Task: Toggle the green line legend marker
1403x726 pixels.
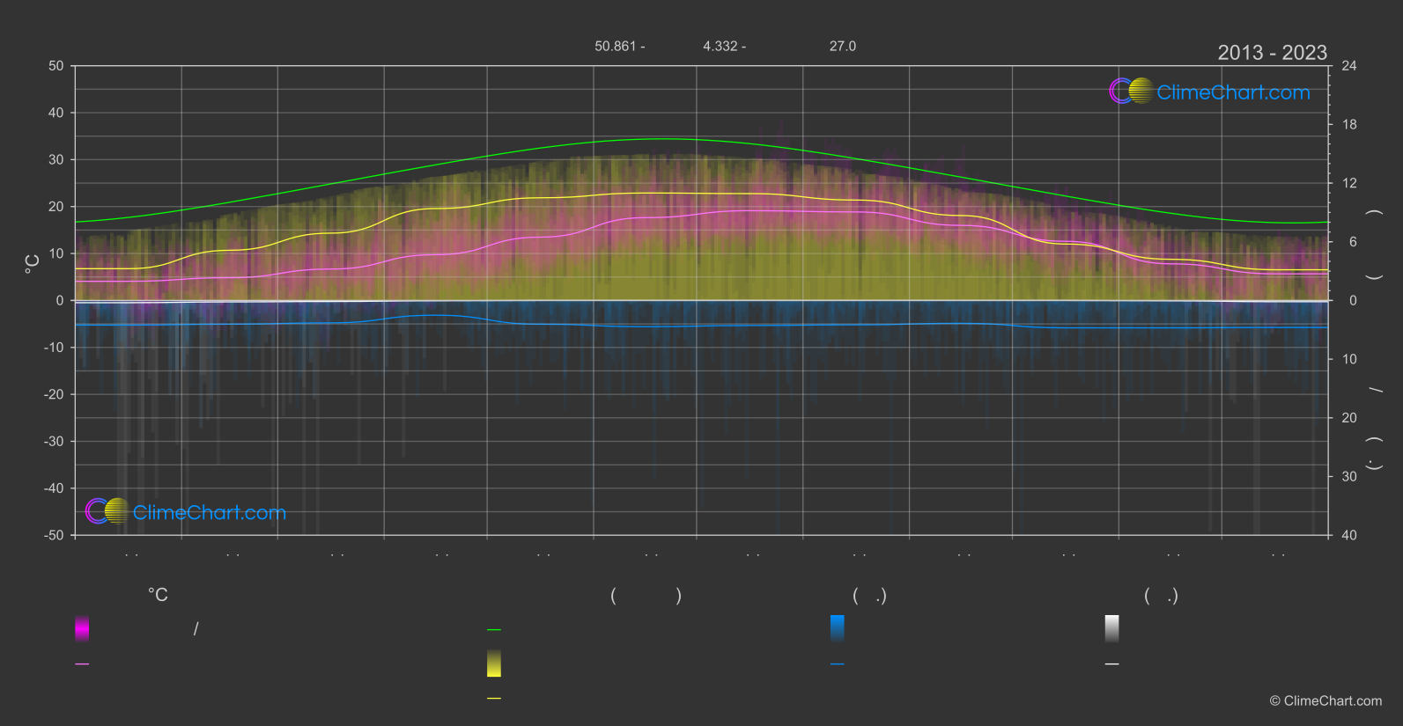Action: click(x=494, y=630)
